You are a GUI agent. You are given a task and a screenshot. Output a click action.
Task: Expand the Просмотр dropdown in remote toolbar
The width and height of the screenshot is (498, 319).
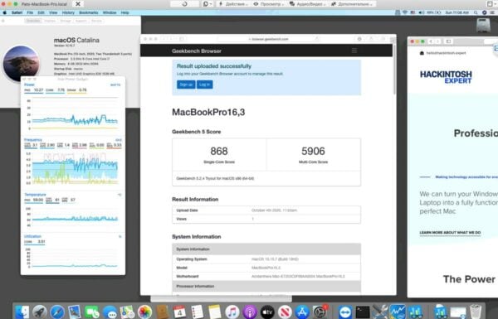click(269, 4)
